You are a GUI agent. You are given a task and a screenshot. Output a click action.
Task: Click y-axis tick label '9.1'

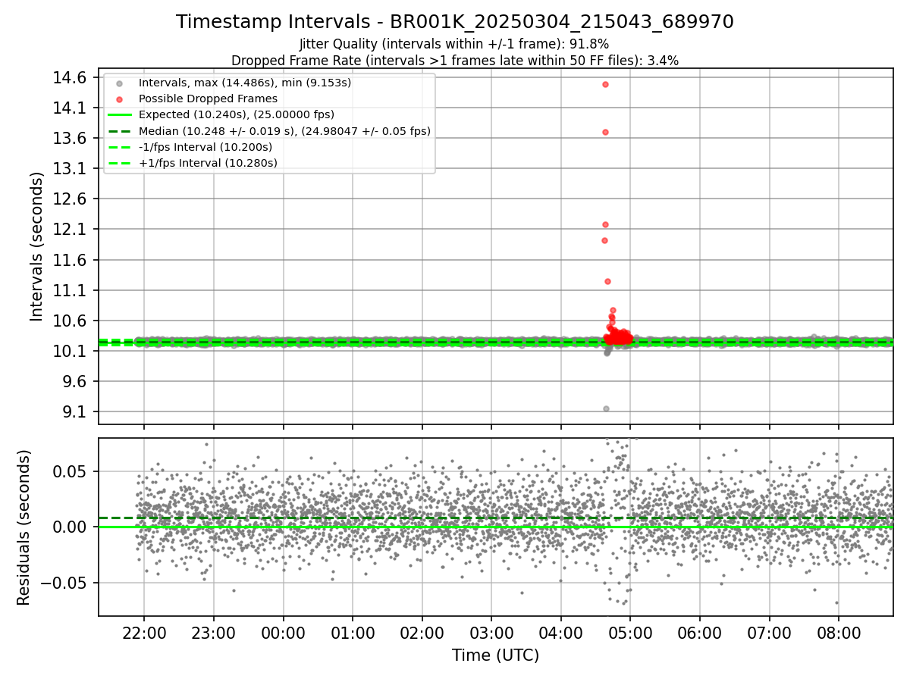(x=75, y=412)
